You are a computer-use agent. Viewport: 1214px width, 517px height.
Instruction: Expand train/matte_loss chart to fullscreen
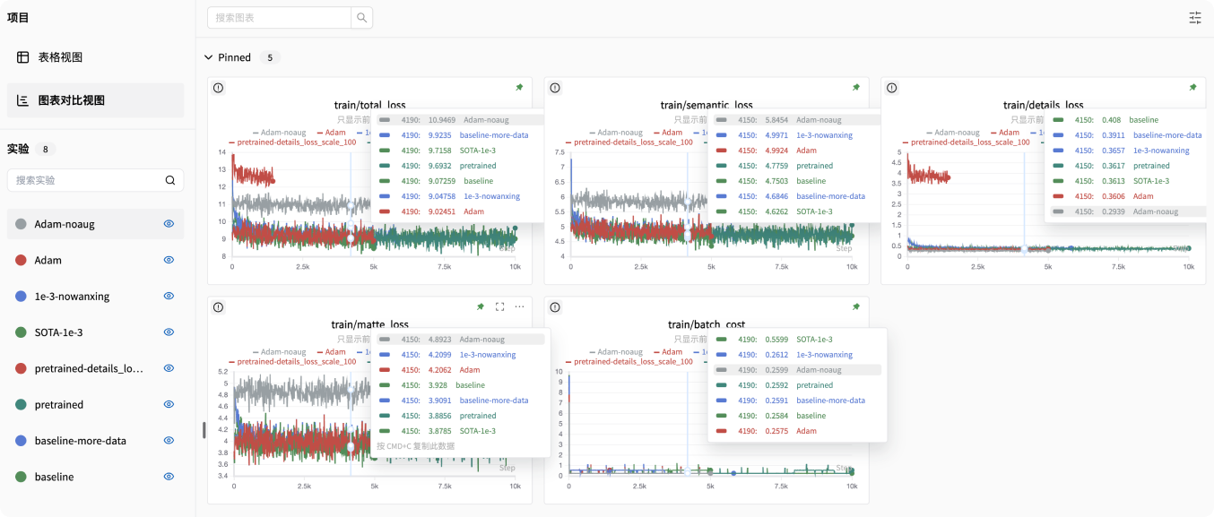click(499, 307)
